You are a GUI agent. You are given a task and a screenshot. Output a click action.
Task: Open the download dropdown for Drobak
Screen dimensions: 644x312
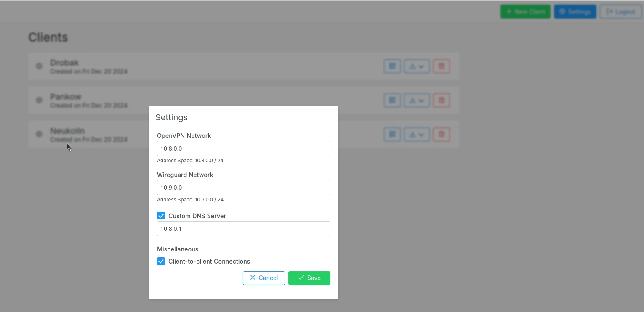point(417,66)
